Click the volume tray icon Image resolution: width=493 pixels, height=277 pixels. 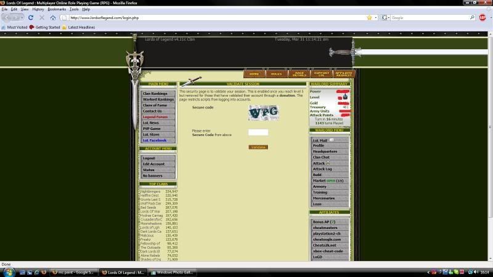[x=476, y=272]
